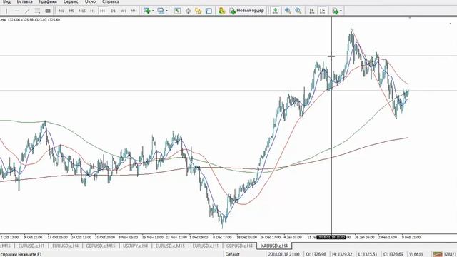
Task: Switch chart period to MN
Action: [134, 11]
